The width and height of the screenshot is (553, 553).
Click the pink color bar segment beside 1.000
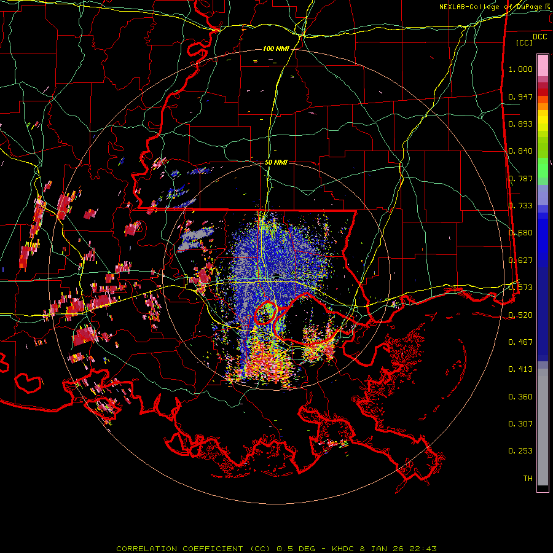click(x=543, y=66)
